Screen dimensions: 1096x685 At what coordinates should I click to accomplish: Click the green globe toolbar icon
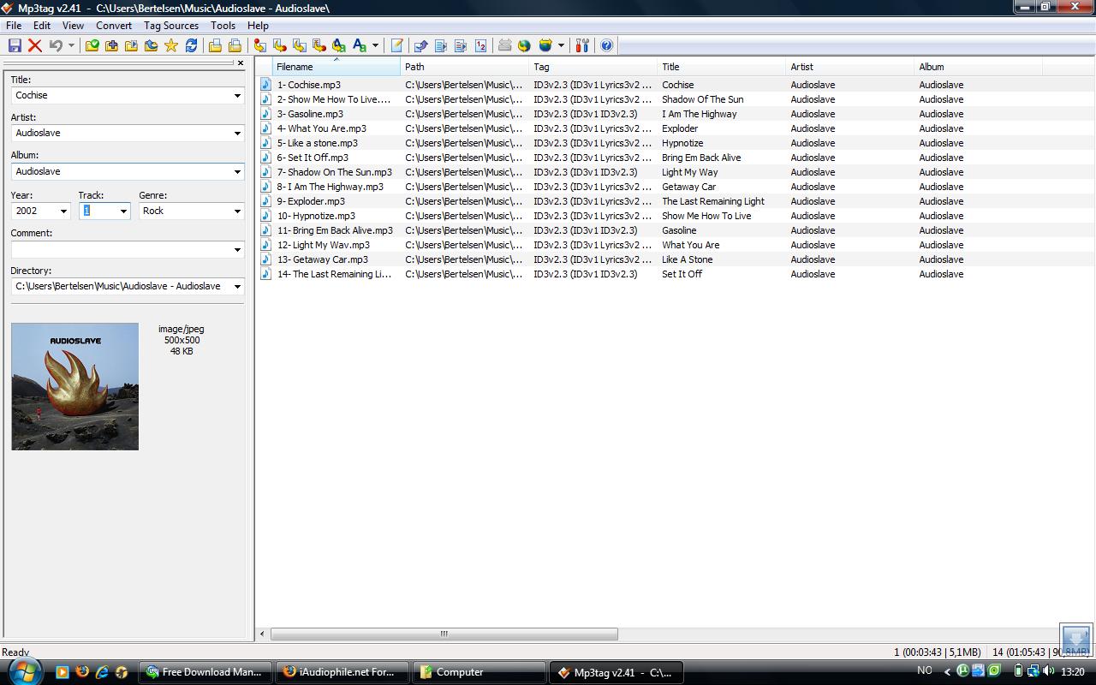click(524, 45)
